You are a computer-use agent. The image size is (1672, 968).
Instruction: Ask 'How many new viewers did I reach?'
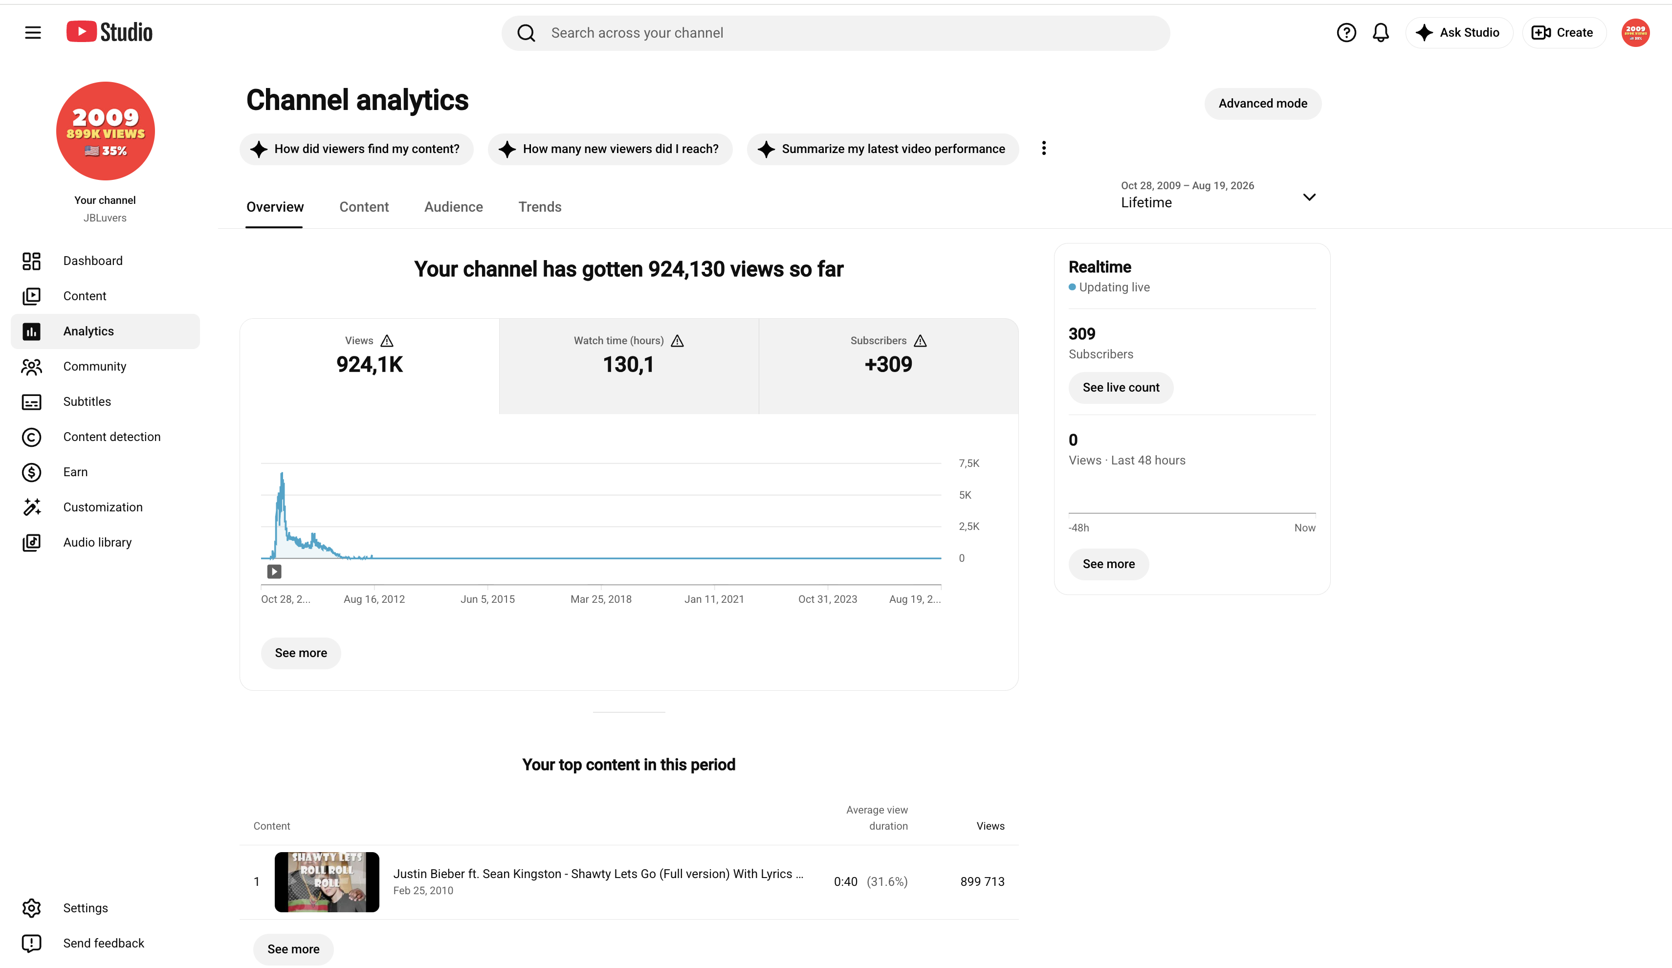pyautogui.click(x=610, y=149)
